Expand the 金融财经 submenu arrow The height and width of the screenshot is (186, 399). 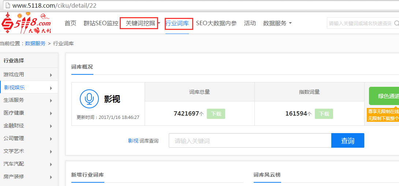51,126
